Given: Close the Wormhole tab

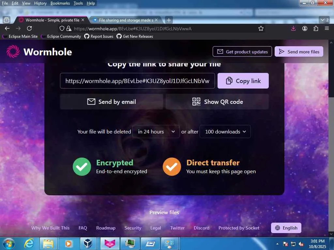Looking at the screenshot, I should (x=83, y=20).
